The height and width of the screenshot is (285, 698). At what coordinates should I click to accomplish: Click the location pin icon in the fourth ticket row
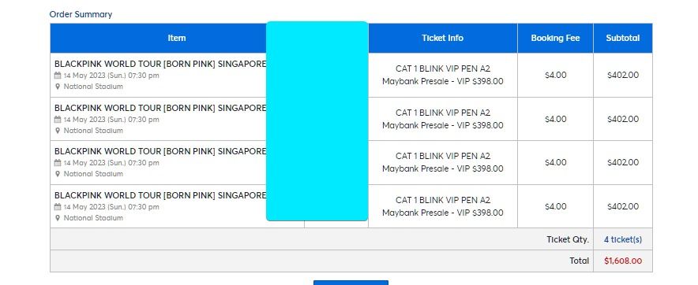pos(58,218)
